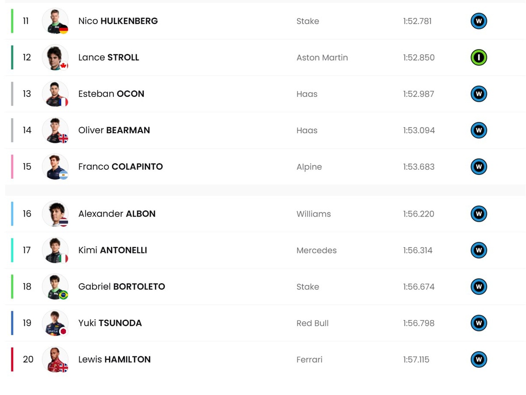Click Oliver Bearman's avatar picture
The width and height of the screenshot is (526, 395).
pos(55,130)
